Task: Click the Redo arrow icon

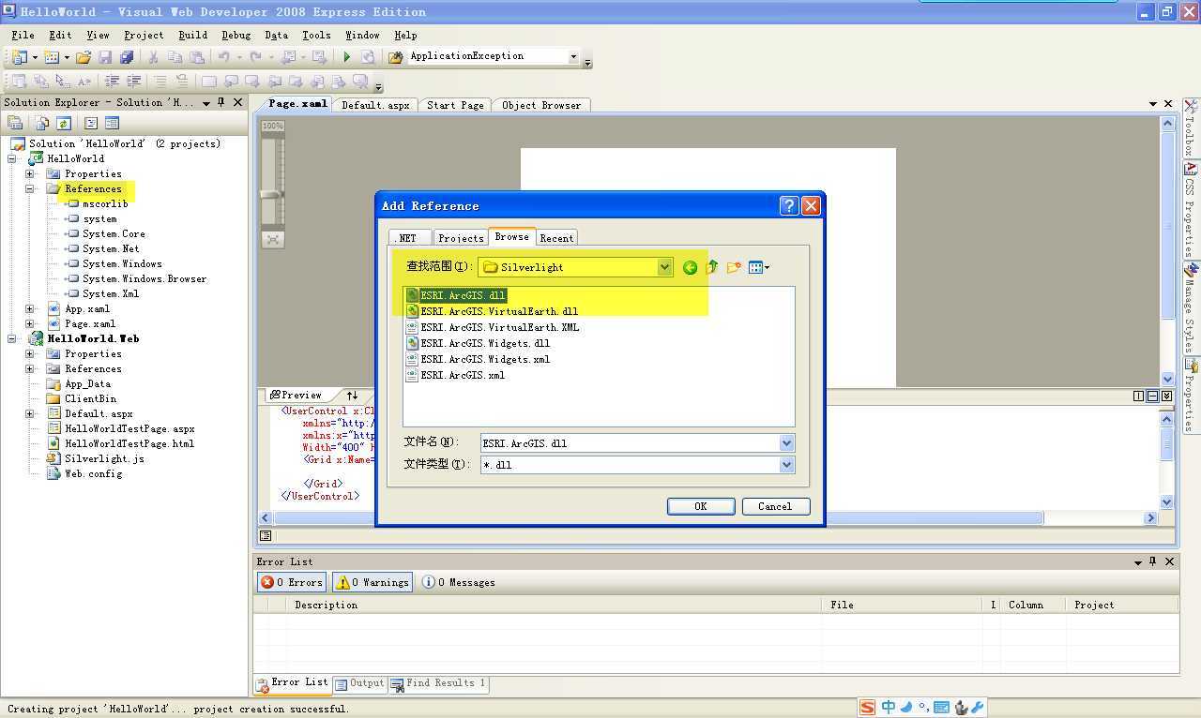Action: click(x=255, y=57)
